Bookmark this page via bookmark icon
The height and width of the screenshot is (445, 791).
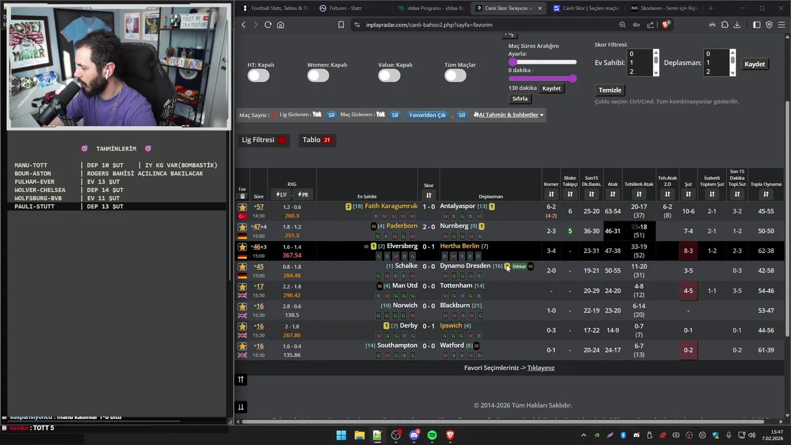click(341, 25)
